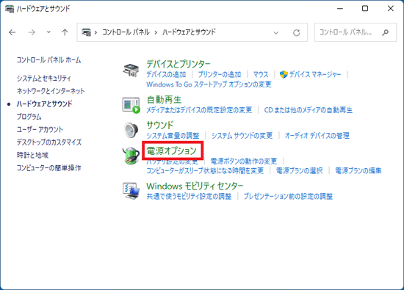Open 電源オプション heading link
The width and height of the screenshot is (404, 290).
[x=172, y=151]
